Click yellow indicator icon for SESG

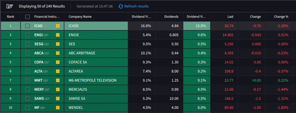[x=58, y=44]
